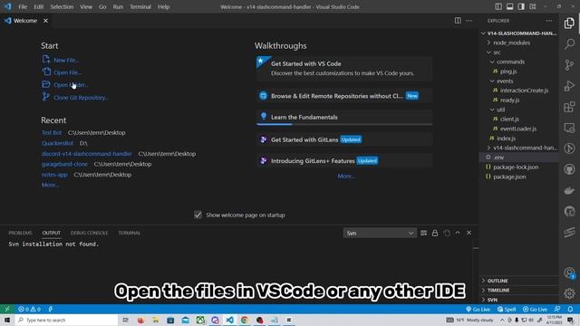Show errors and warnings count in status bar
This screenshot has width=580, height=326.
pos(29,309)
